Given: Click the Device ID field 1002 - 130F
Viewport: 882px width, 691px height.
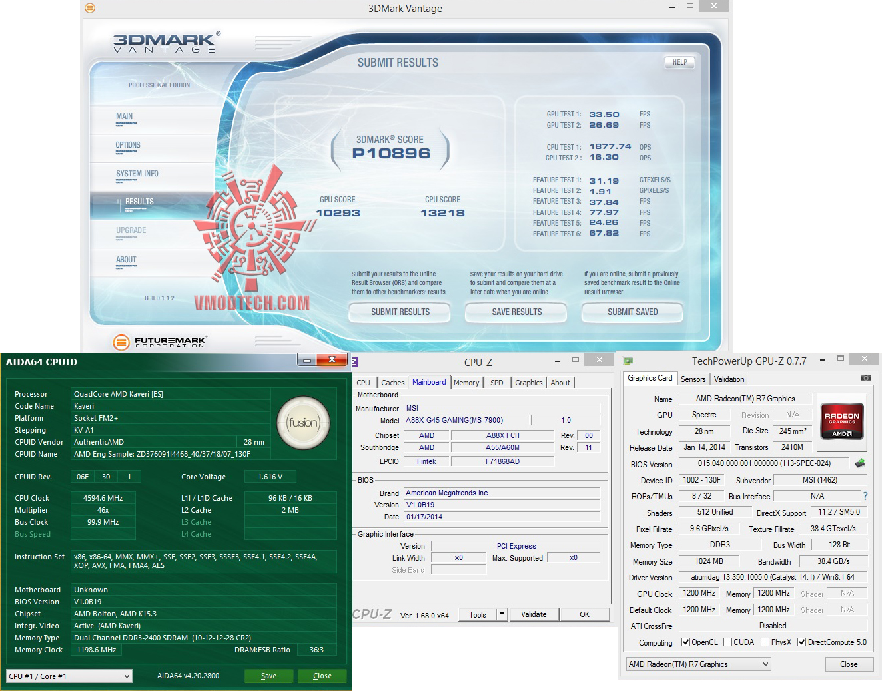Looking at the screenshot, I should tap(702, 480).
